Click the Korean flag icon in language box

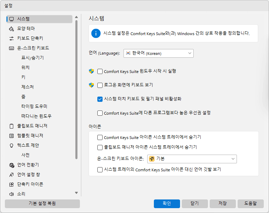[x=128, y=53]
